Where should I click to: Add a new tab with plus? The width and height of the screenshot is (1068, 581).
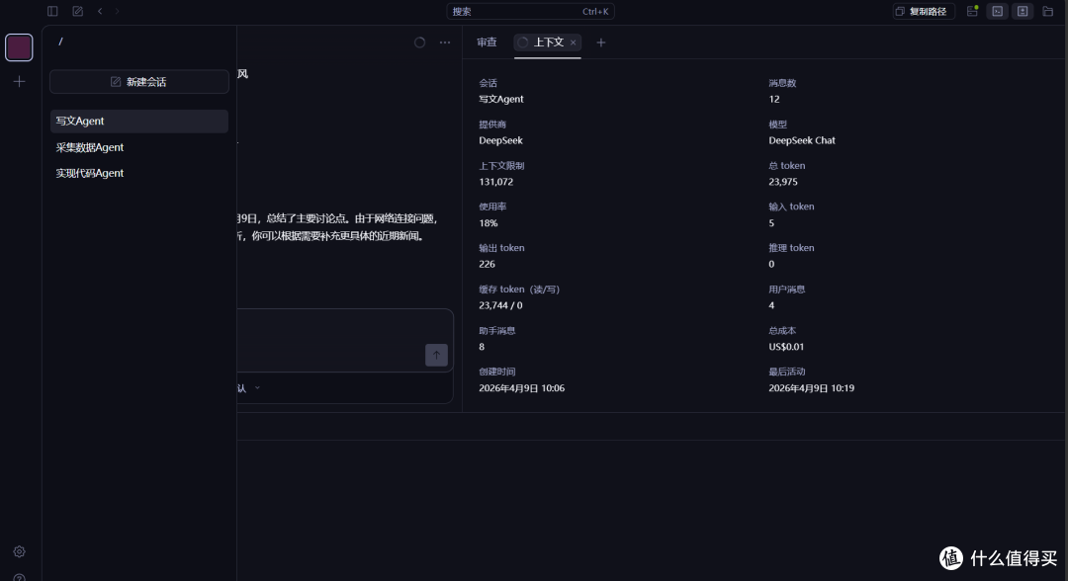[x=601, y=42]
